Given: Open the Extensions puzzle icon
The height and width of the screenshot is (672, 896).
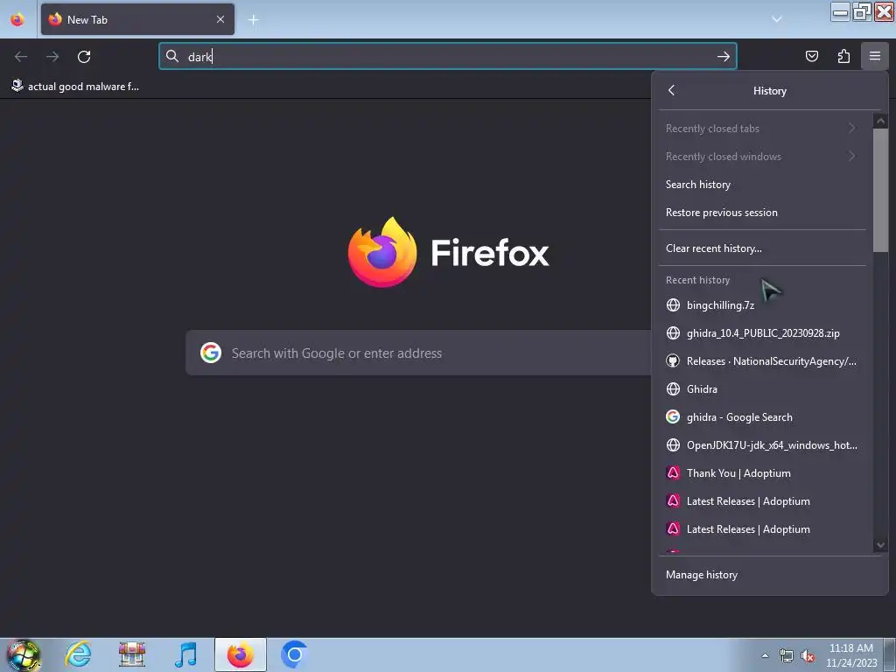Looking at the screenshot, I should click(x=843, y=56).
